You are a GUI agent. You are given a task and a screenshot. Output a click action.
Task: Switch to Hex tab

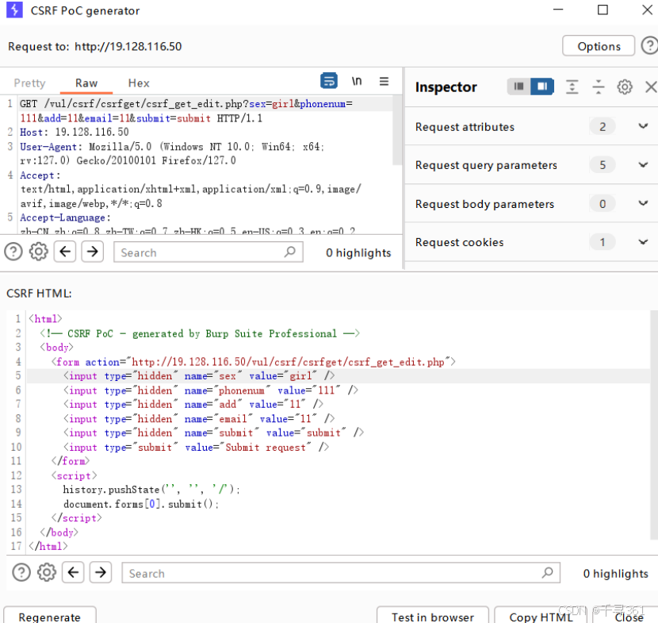pos(139,83)
